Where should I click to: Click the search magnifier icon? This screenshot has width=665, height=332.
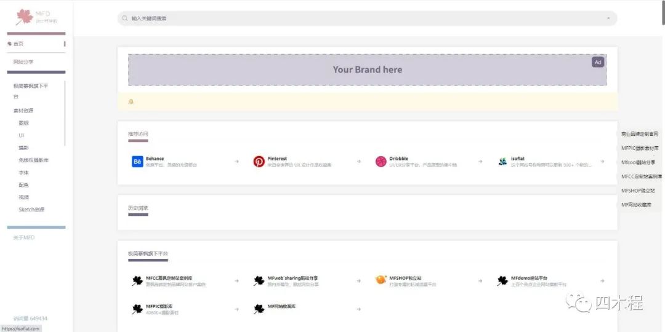[125, 18]
